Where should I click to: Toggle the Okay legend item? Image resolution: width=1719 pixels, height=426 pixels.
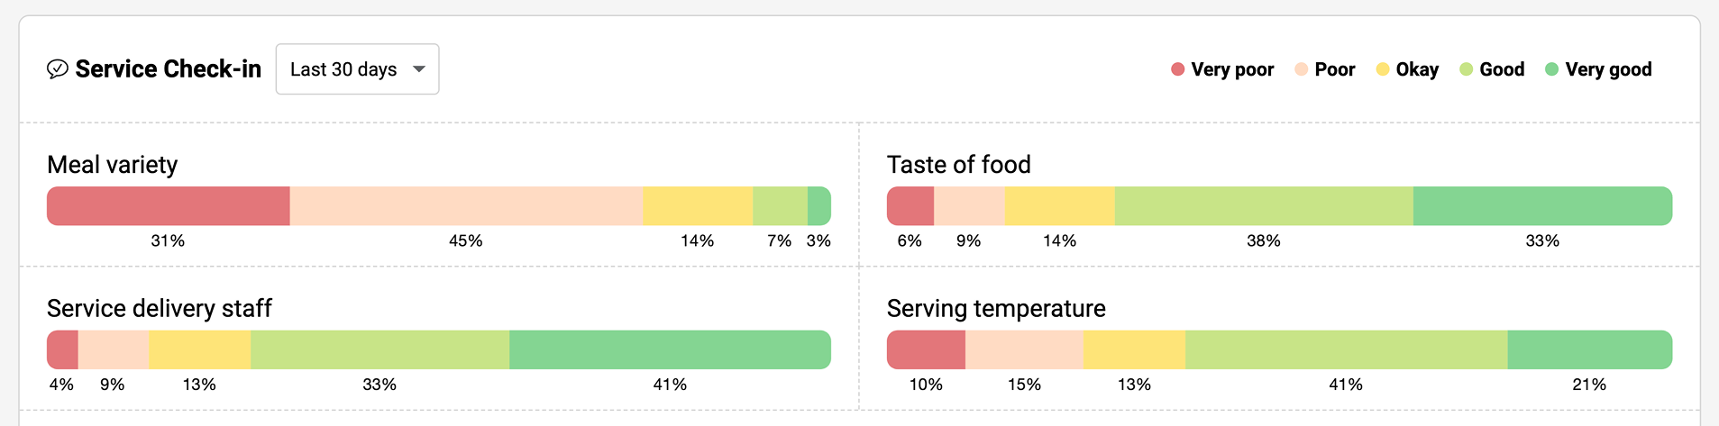[1407, 69]
